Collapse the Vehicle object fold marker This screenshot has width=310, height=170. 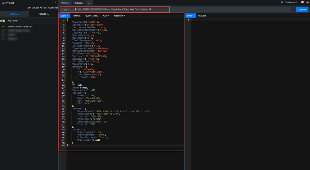[x=65, y=93]
